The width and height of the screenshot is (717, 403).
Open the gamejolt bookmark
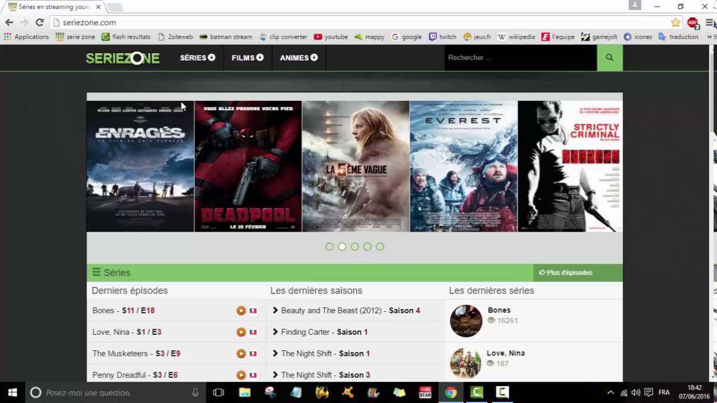click(599, 37)
